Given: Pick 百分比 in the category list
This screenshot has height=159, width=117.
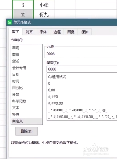Looking at the screenshot, I should 27,88.
